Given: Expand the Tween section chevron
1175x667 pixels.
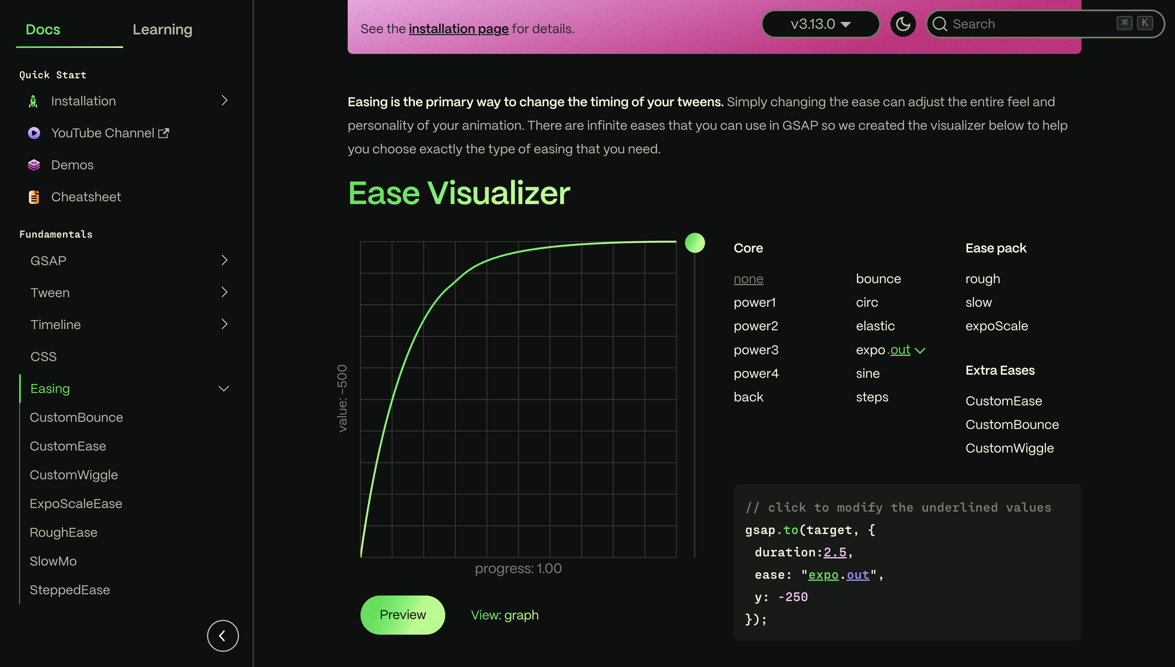Looking at the screenshot, I should pos(224,292).
